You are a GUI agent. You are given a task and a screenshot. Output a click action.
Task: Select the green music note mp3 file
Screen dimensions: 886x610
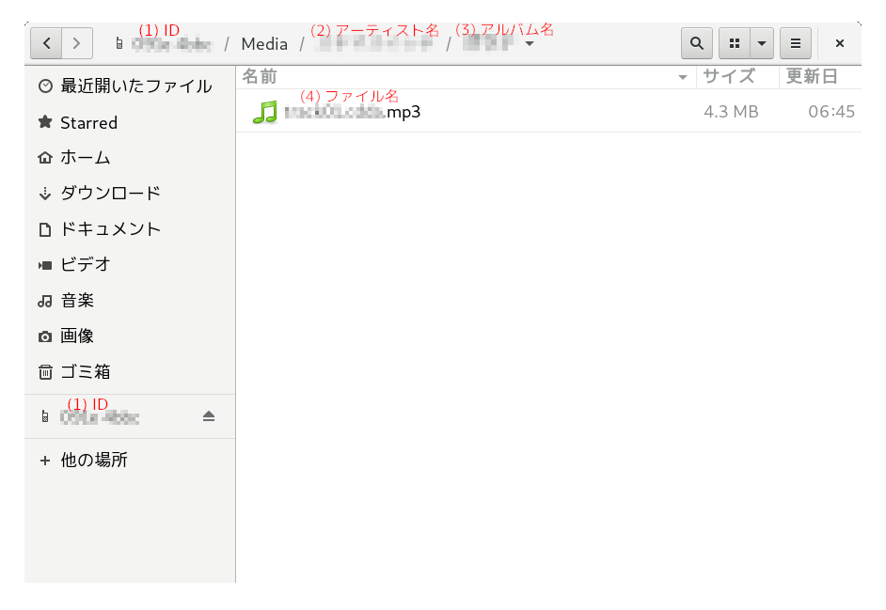pyautogui.click(x=265, y=113)
